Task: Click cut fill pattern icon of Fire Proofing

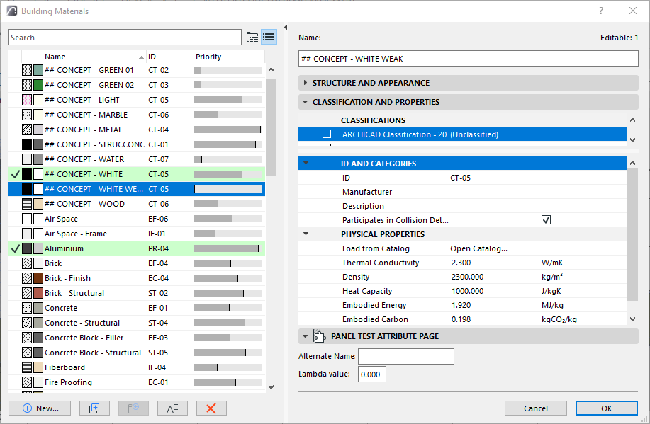Action: click(x=27, y=382)
